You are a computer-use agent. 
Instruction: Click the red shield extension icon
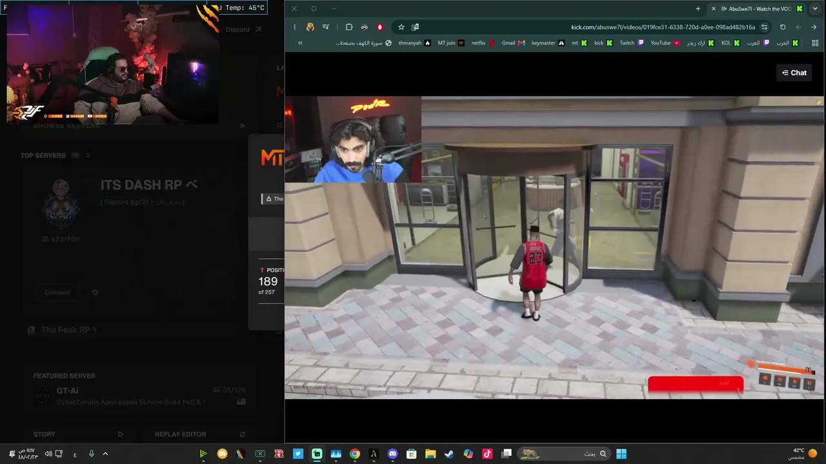click(380, 27)
